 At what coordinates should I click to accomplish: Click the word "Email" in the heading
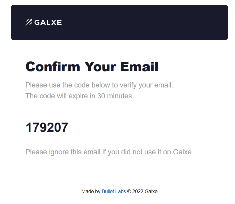tap(139, 67)
